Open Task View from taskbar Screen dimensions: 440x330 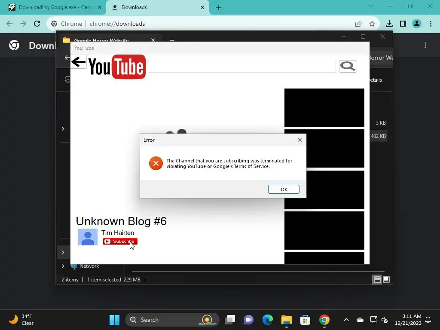230,320
